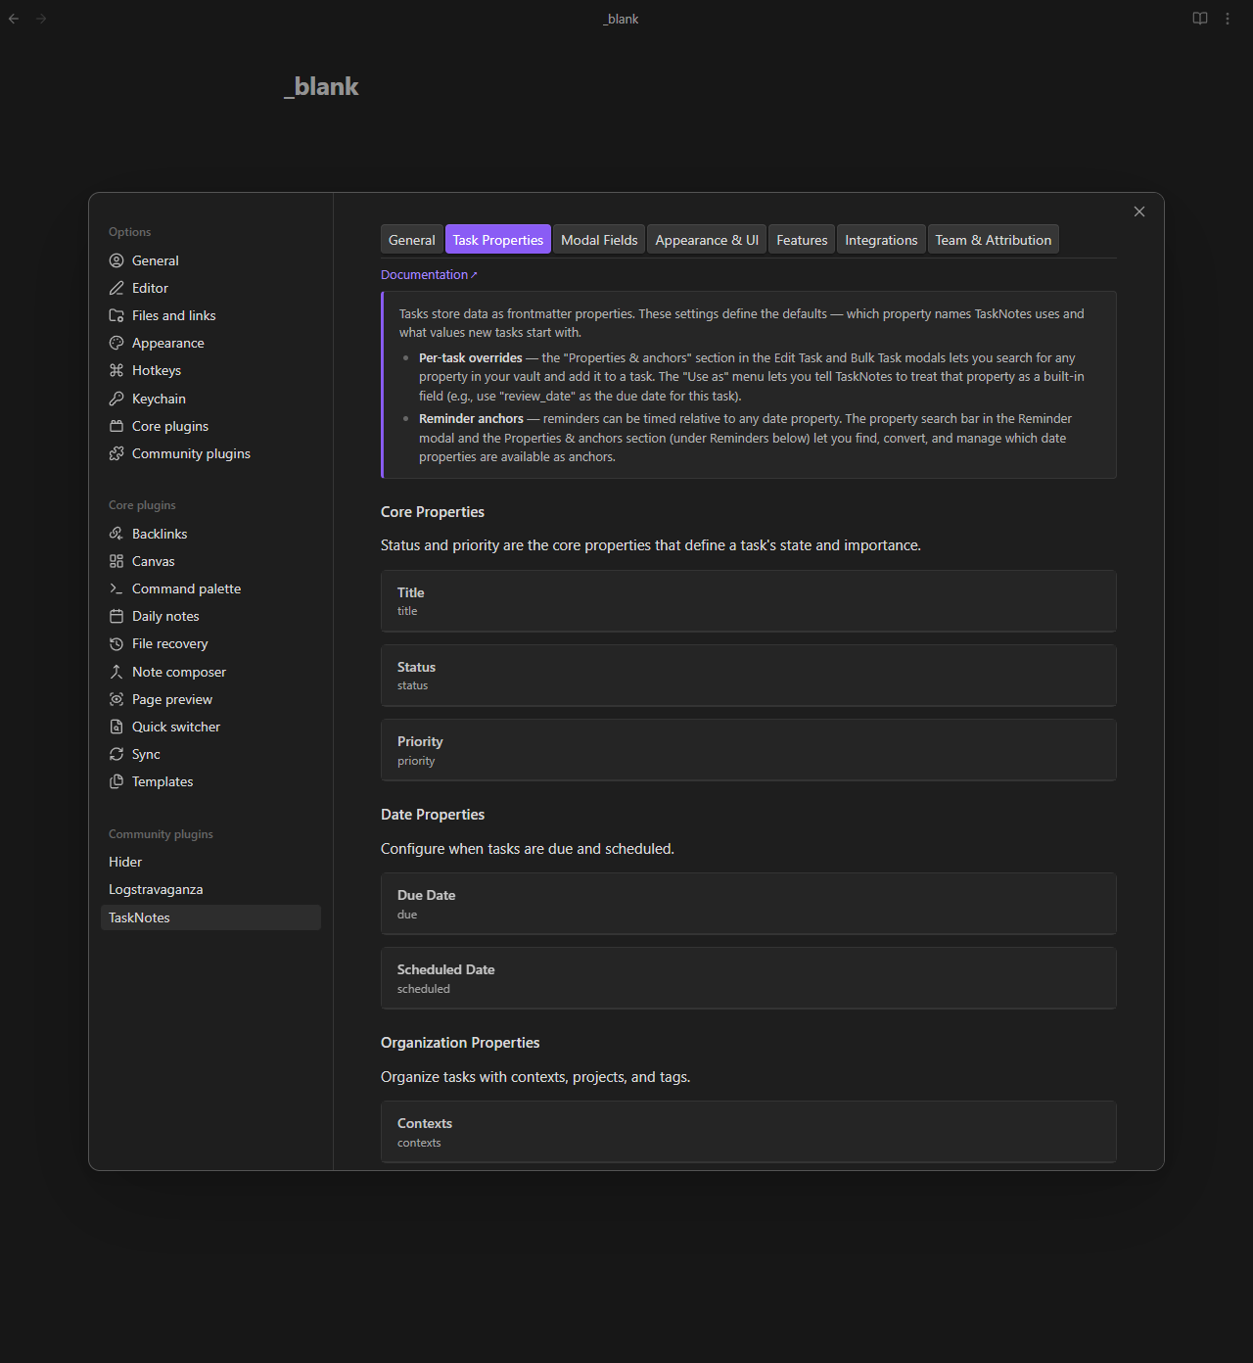Open Quick switcher plugin settings
The image size is (1253, 1363).
click(x=176, y=727)
